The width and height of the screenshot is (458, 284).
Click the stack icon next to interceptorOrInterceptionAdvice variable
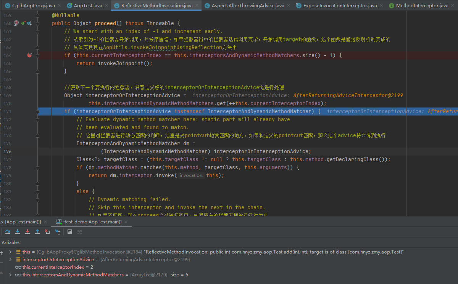[18, 260]
